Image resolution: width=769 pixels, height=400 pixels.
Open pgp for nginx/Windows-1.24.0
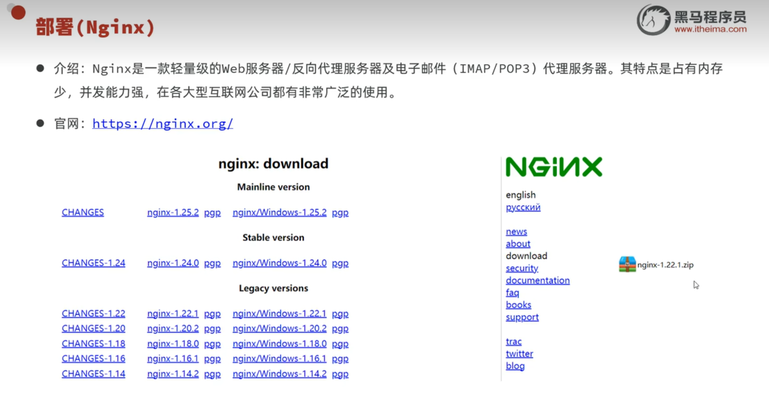(x=340, y=263)
